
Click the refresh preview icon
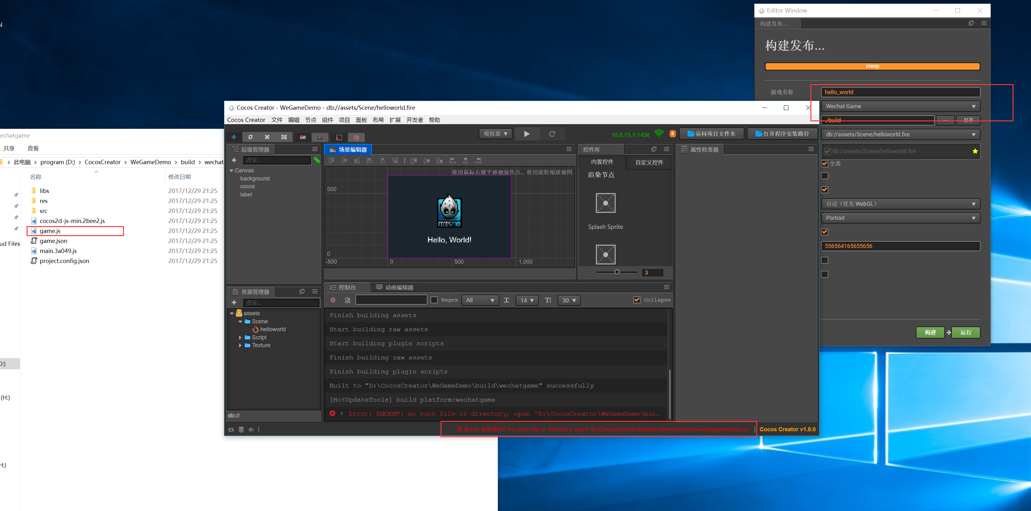(552, 134)
